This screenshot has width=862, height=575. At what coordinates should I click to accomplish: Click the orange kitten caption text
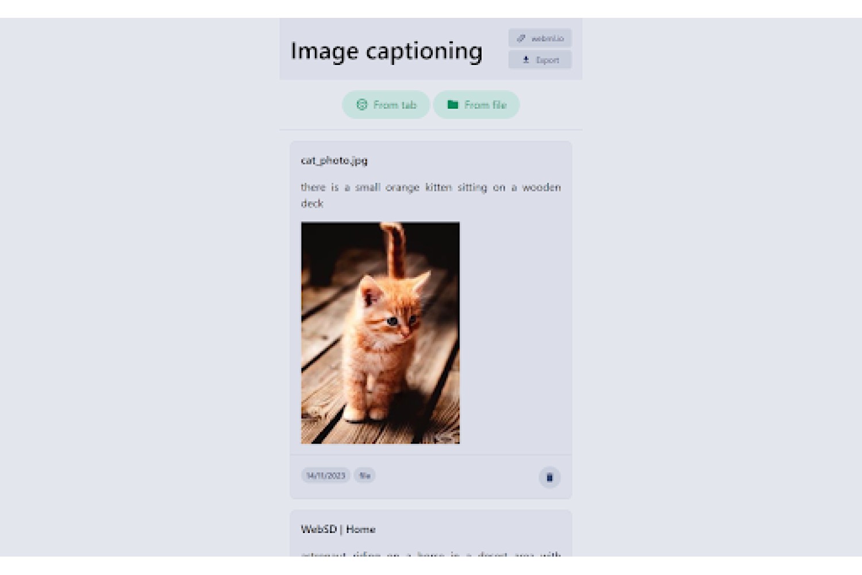pyautogui.click(x=430, y=195)
